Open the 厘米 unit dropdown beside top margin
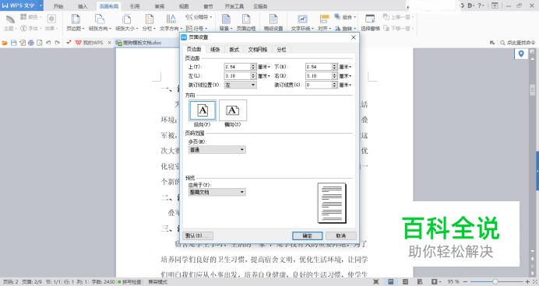Viewport: 539px width, 286px height. [263, 67]
